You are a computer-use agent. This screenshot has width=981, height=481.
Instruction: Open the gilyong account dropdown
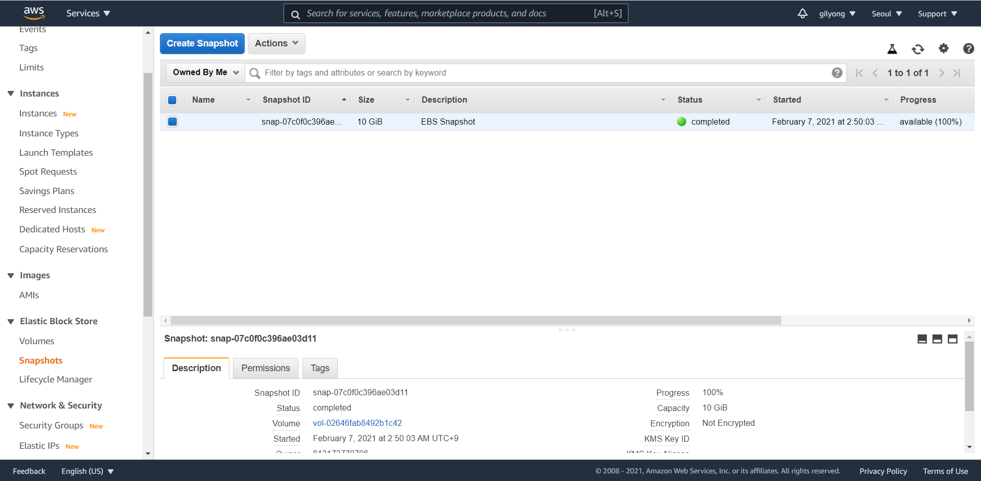837,14
